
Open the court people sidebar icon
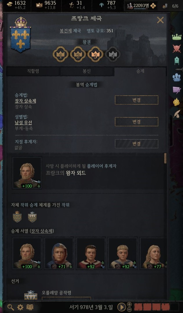(x=177, y=77)
